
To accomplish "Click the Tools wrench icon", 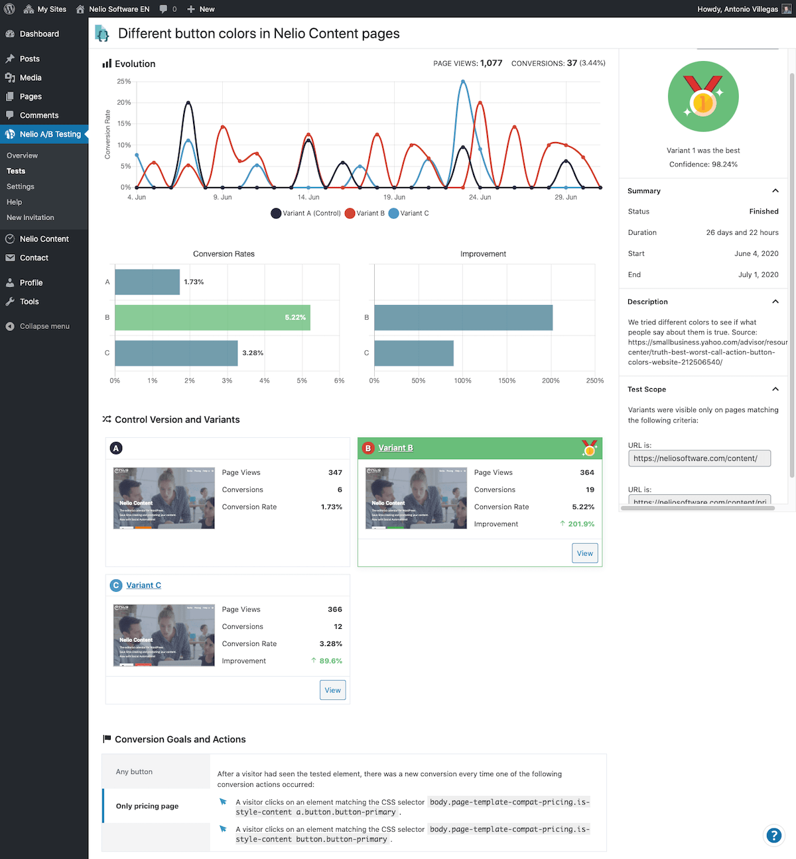I will 10,301.
